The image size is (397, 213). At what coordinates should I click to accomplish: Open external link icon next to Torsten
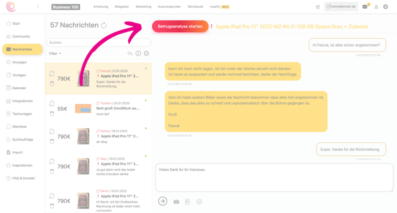pyautogui.click(x=98, y=103)
